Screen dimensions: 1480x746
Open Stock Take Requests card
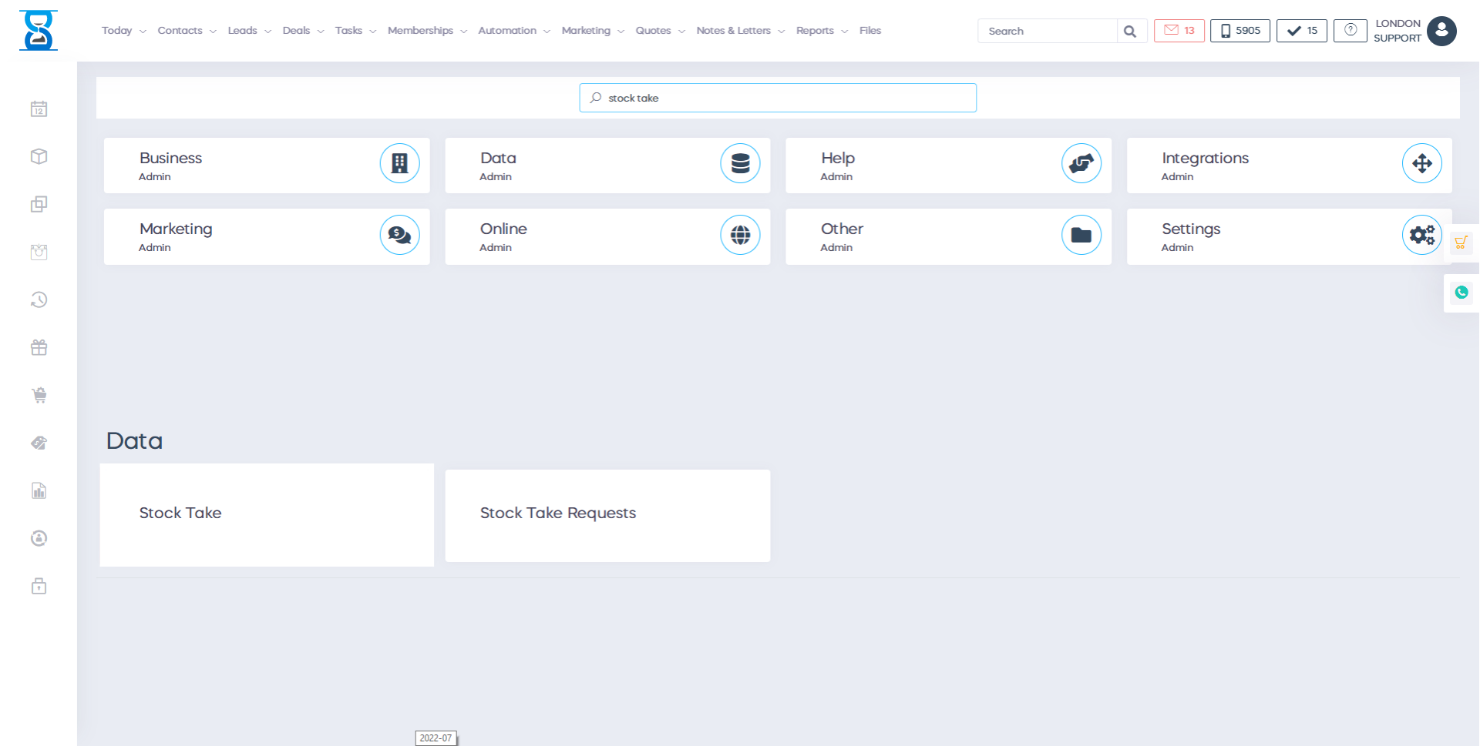607,514
